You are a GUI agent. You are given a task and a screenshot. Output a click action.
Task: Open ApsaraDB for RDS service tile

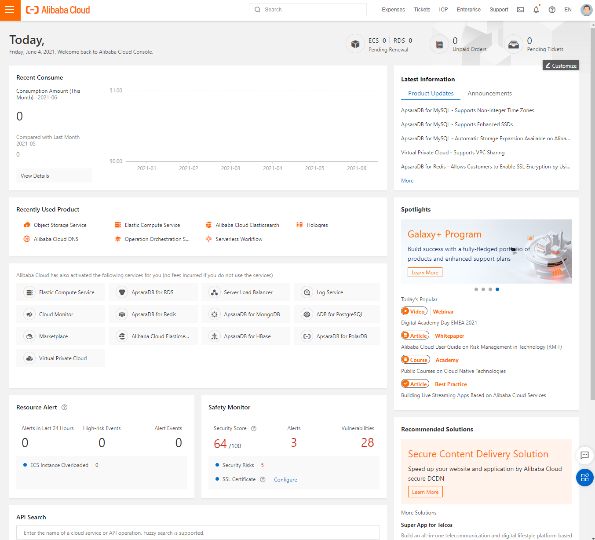(x=153, y=292)
